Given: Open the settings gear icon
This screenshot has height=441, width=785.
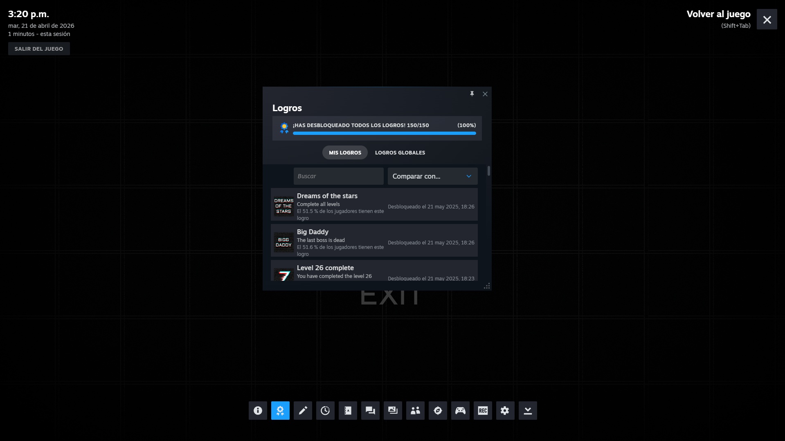Looking at the screenshot, I should (505, 410).
